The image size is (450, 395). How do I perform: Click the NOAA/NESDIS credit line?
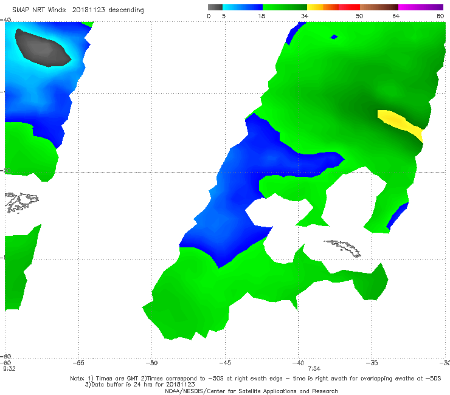point(251,391)
